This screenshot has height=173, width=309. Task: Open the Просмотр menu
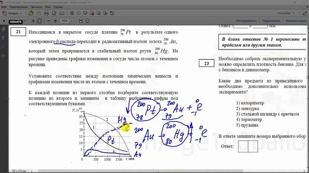tap(36, 7)
